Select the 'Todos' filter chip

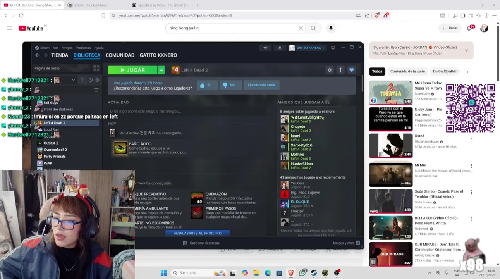377,71
